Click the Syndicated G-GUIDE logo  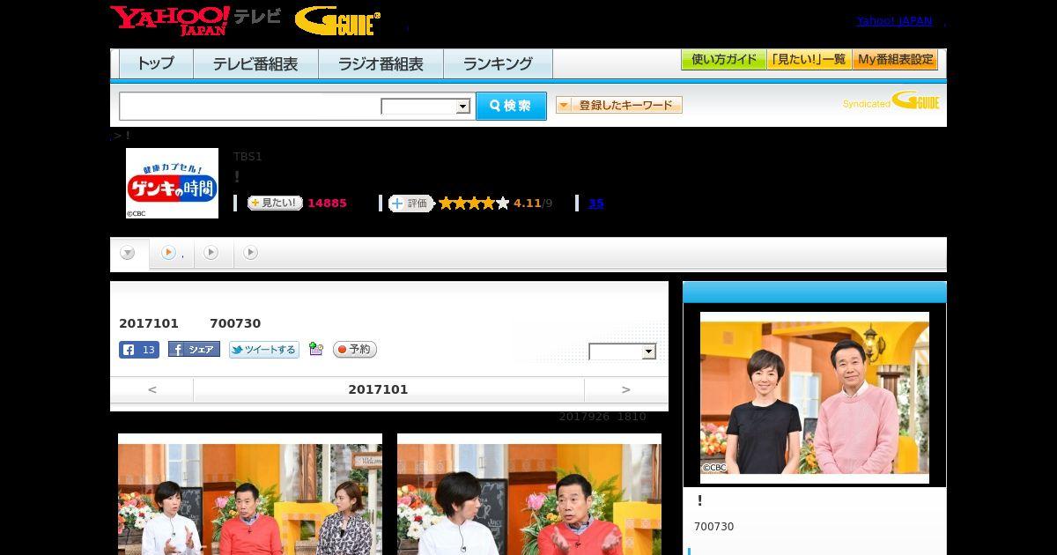click(x=891, y=100)
